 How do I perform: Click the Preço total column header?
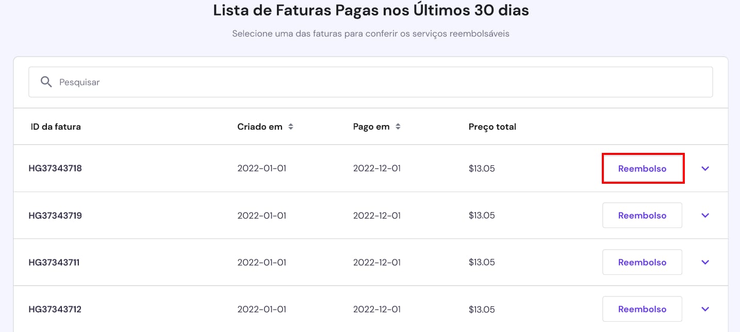tap(492, 127)
